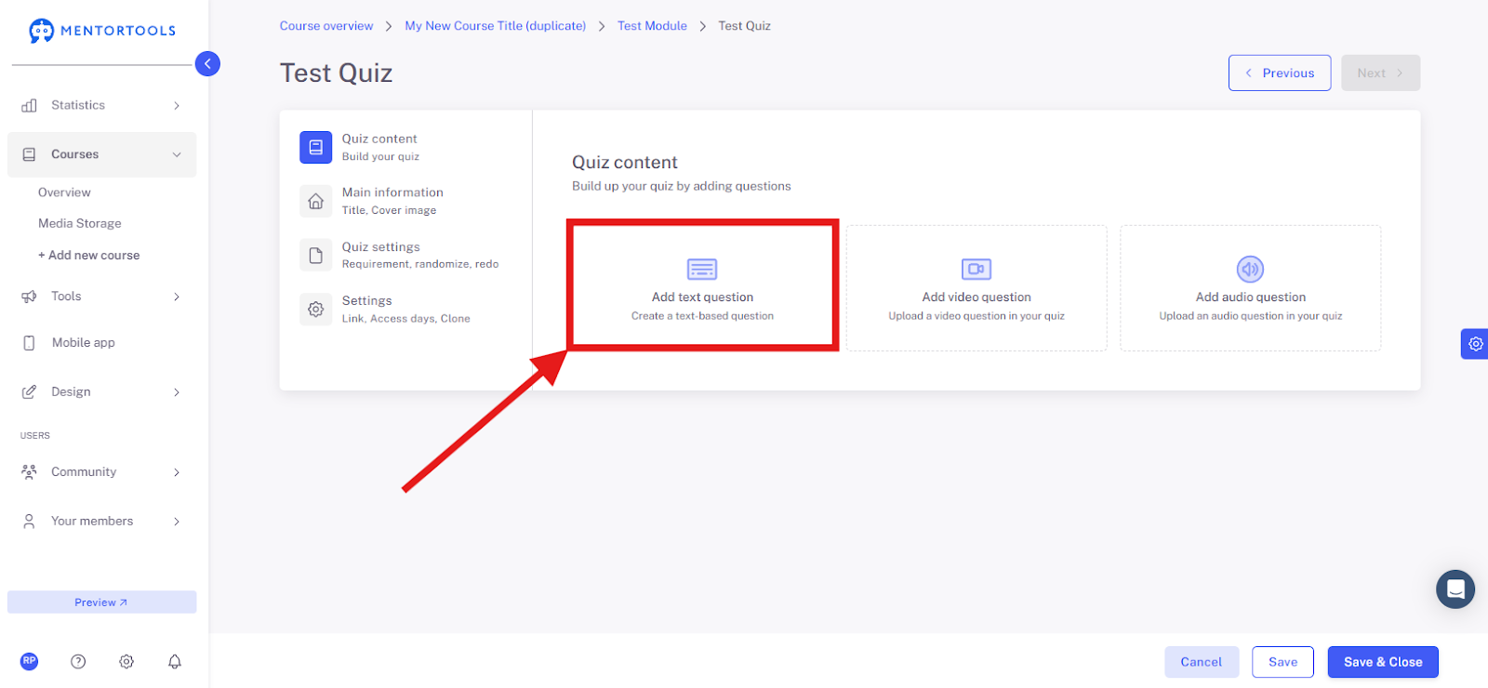Image resolution: width=1488 pixels, height=688 pixels.
Task: Click the Save & Close button
Action: [x=1383, y=662]
